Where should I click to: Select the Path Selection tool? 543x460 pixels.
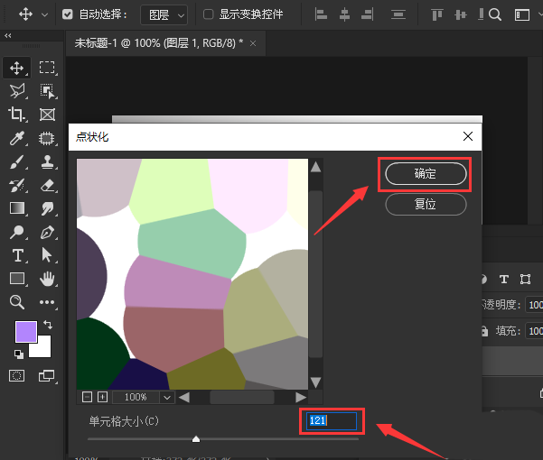[47, 255]
